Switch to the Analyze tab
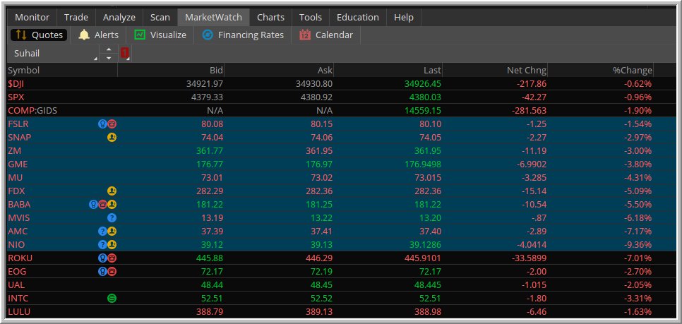 point(119,18)
